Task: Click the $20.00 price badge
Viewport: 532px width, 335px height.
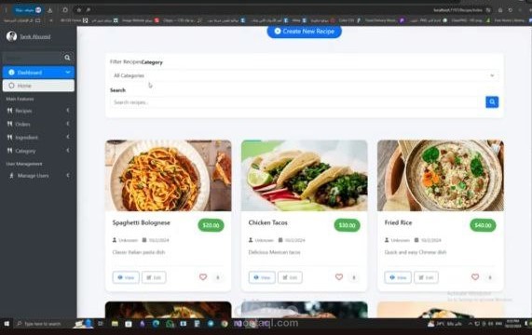Action: [x=211, y=225]
